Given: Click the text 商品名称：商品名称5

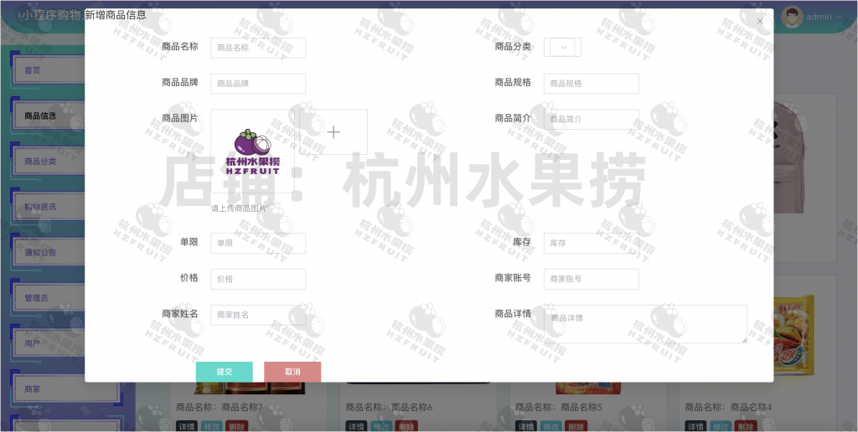Looking at the screenshot, I should point(559,408).
